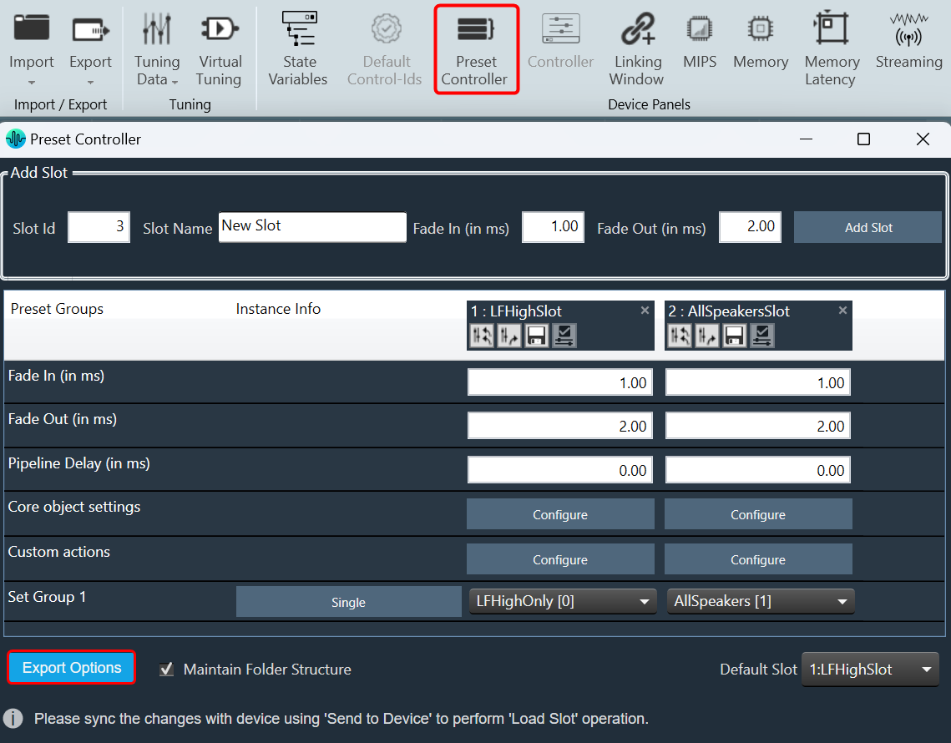Viewport: 951px width, 743px height.
Task: Open the Linking Window
Action: coord(637,48)
